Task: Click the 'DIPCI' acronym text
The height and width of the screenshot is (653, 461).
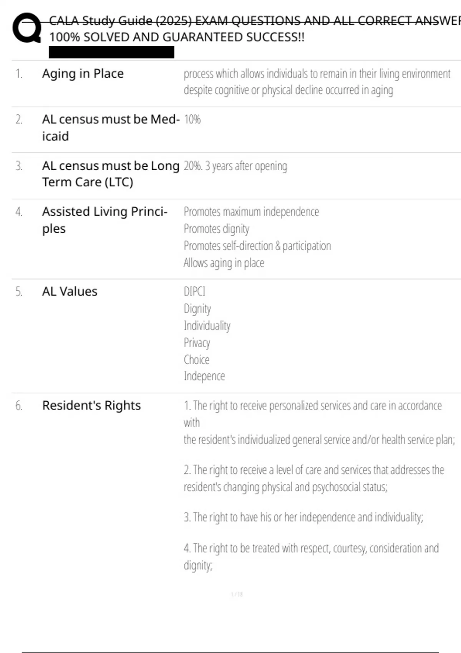Action: click(194, 292)
